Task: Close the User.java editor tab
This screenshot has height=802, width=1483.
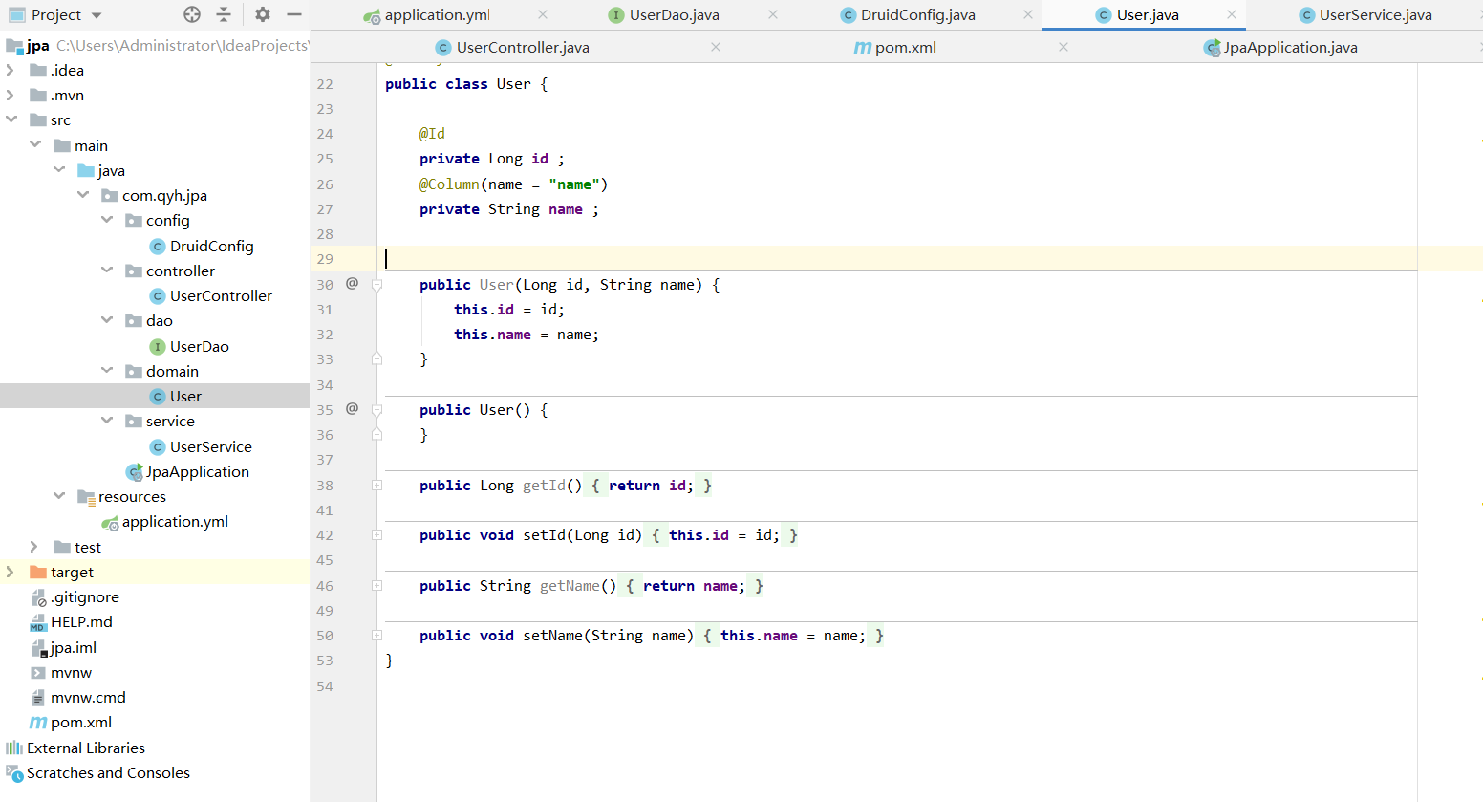Action: coord(1232,14)
